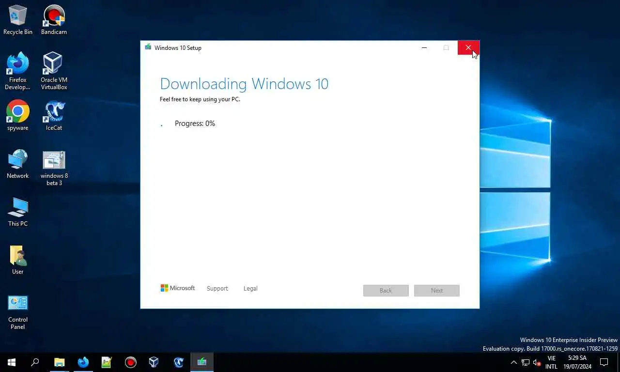The image size is (620, 372).
Task: Launch Bandicam from the desktop
Action: click(x=54, y=20)
